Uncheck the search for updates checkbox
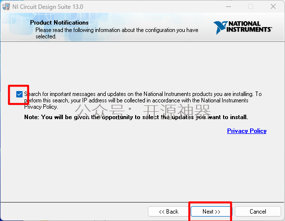The image size is (285, 221). (19, 94)
